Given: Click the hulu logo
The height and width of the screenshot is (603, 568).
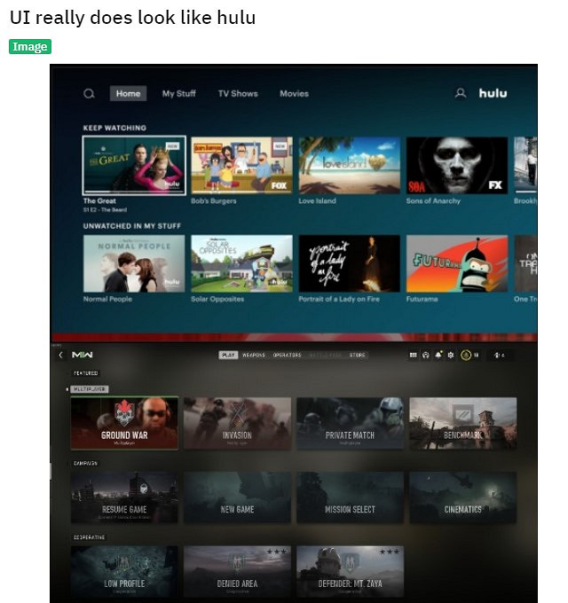Looking at the screenshot, I should 493,93.
